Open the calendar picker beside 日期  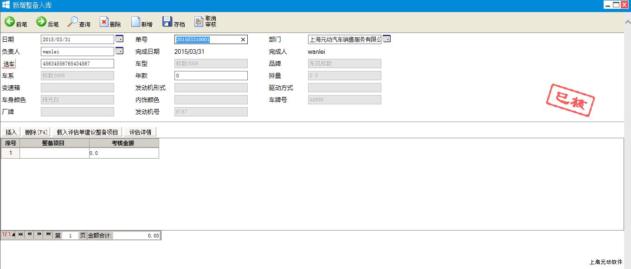pyautogui.click(x=119, y=39)
